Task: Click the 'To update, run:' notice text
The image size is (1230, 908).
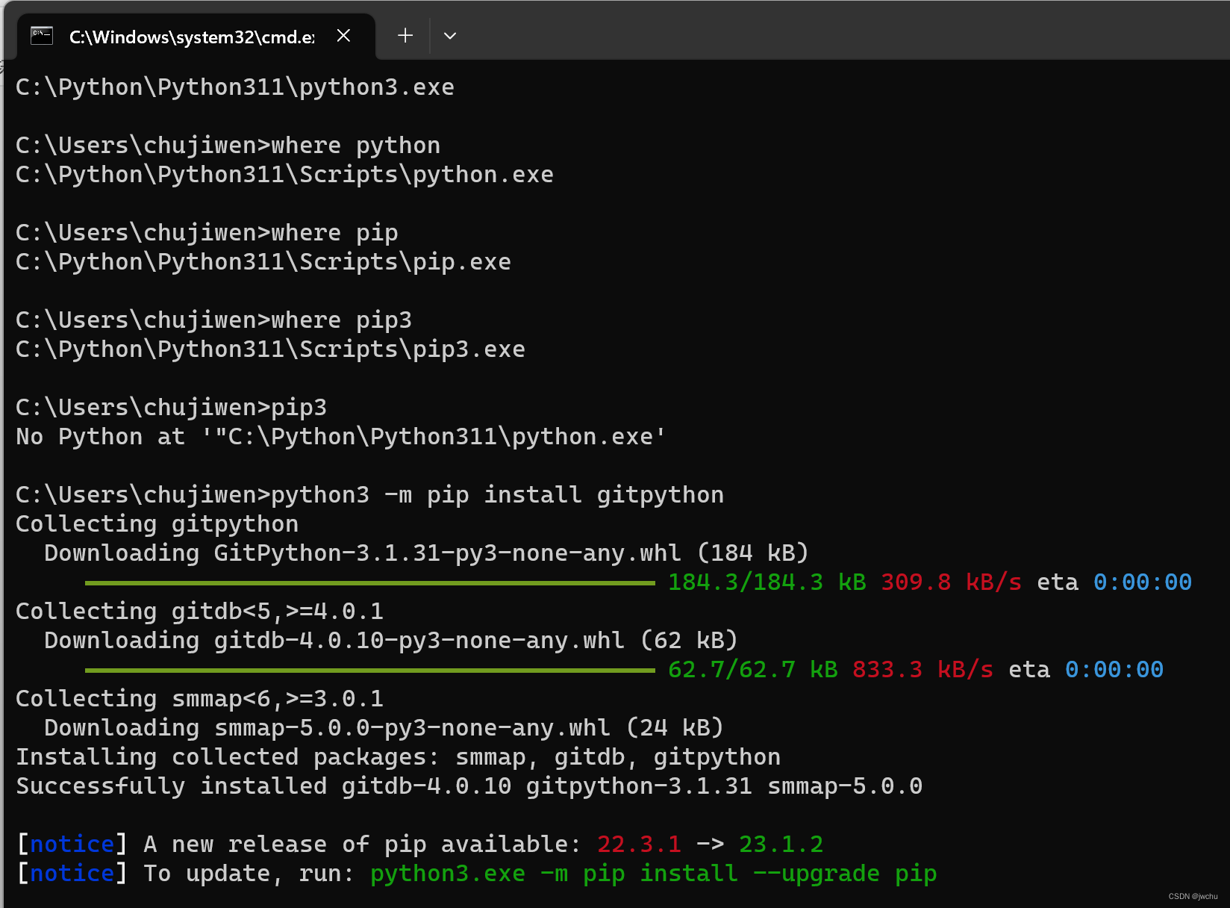Action: point(249,874)
